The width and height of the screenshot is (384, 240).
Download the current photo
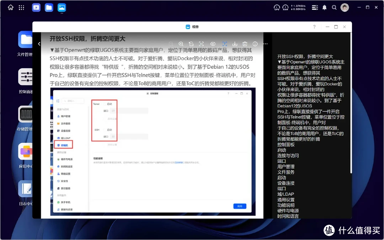coord(235,43)
